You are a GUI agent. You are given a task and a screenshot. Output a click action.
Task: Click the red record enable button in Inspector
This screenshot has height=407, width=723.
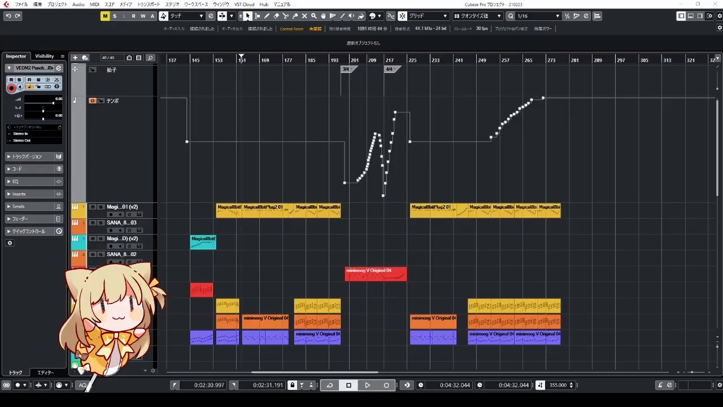coord(11,88)
